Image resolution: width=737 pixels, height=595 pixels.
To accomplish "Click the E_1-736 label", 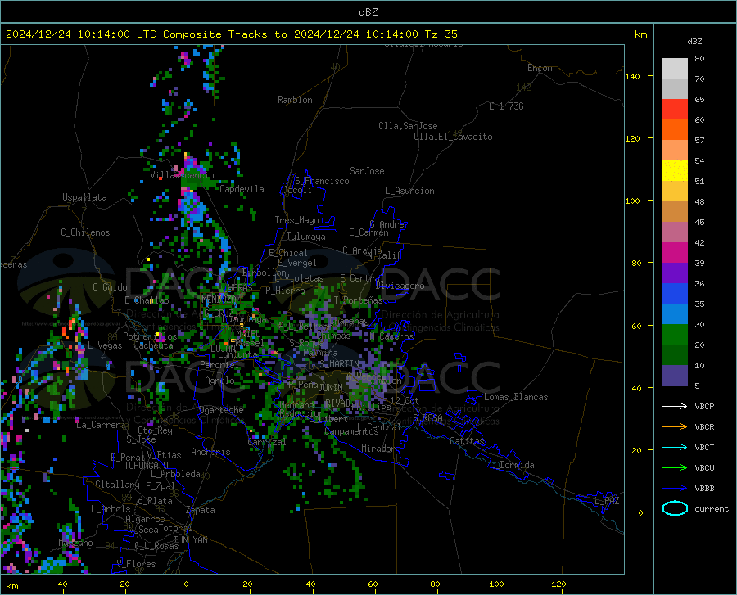I will click(506, 106).
